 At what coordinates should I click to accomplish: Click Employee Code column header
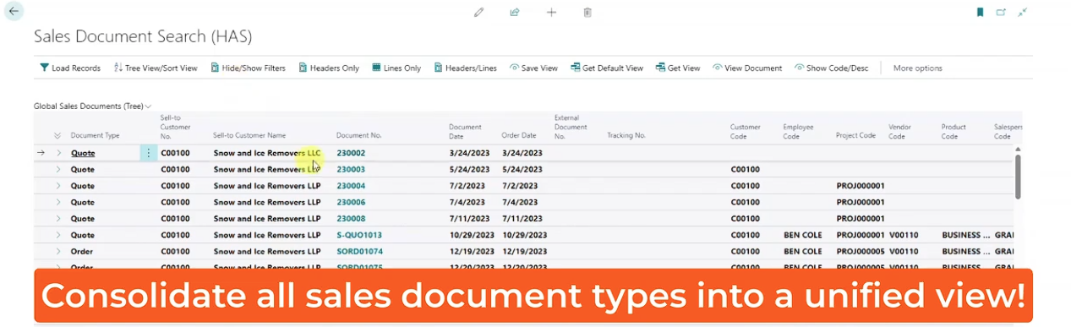pyautogui.click(x=799, y=131)
